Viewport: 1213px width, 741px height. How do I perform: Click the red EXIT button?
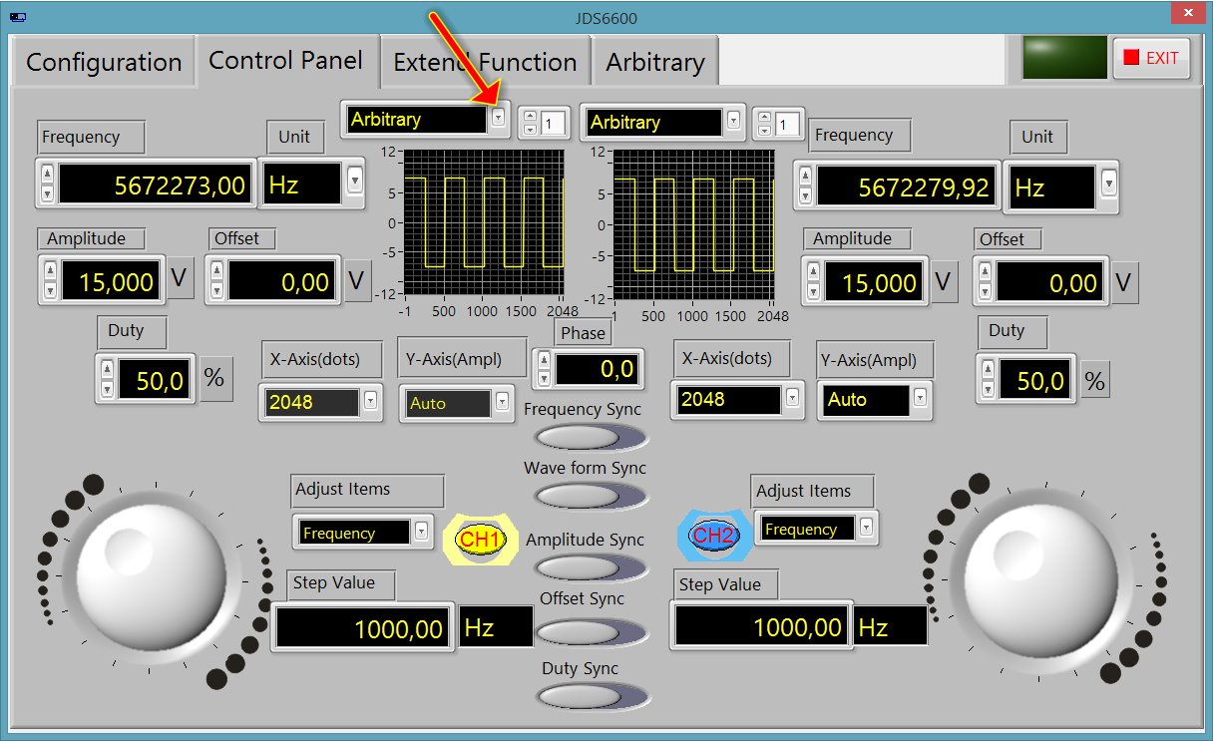[x=1151, y=58]
